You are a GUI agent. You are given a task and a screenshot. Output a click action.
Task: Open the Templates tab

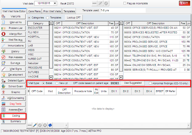pyautogui.click(x=69, y=11)
